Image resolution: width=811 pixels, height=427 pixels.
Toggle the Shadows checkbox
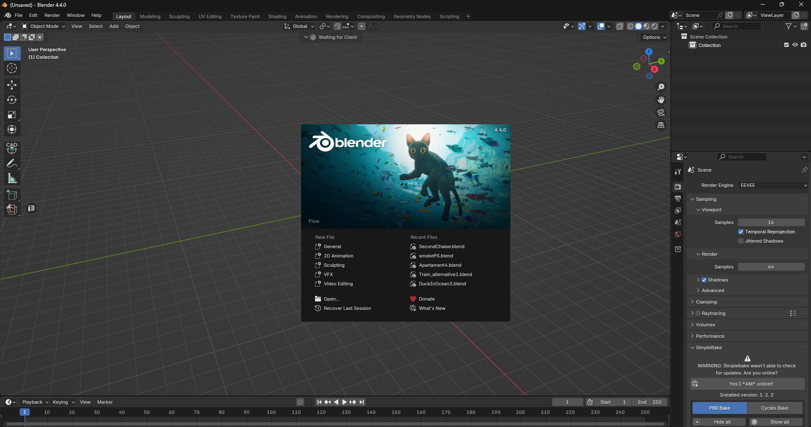pos(704,280)
